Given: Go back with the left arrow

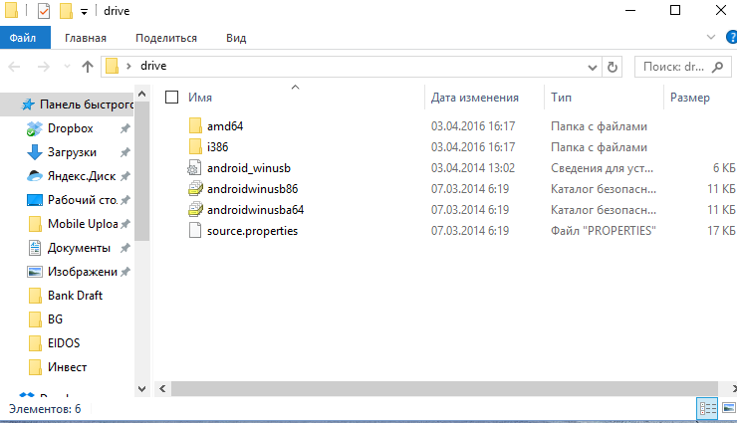Looking at the screenshot, I should click(15, 67).
